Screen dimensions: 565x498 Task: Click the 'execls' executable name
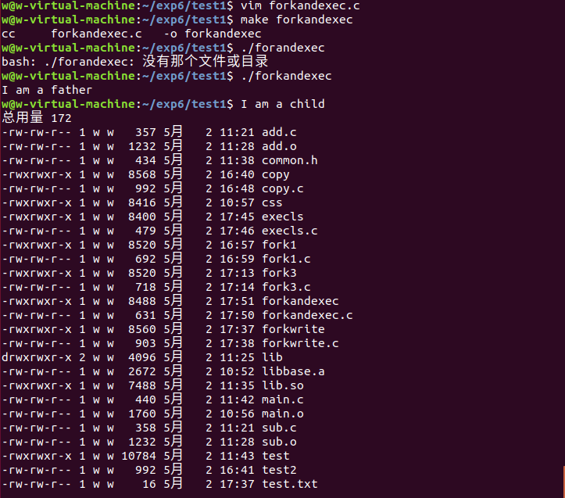[x=283, y=217]
